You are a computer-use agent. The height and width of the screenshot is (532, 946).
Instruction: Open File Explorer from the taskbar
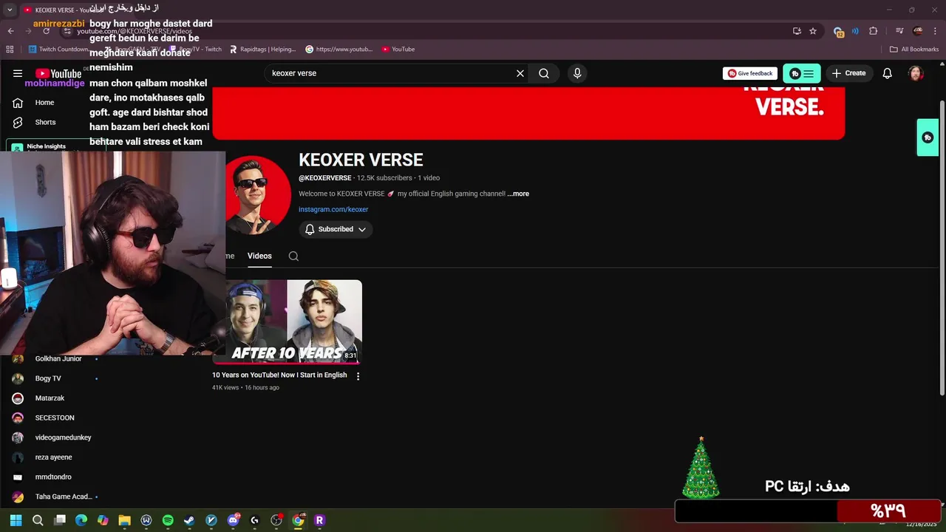point(124,520)
